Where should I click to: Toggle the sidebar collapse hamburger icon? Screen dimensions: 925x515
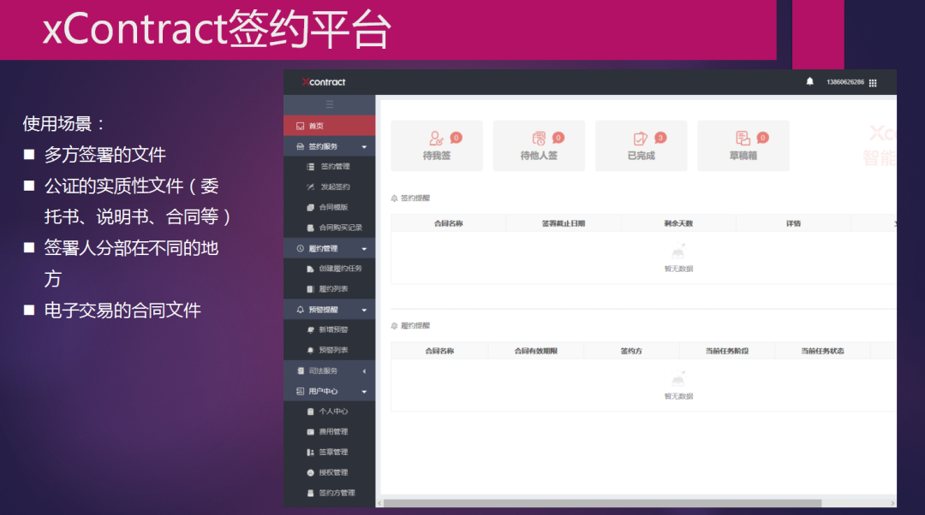(330, 104)
